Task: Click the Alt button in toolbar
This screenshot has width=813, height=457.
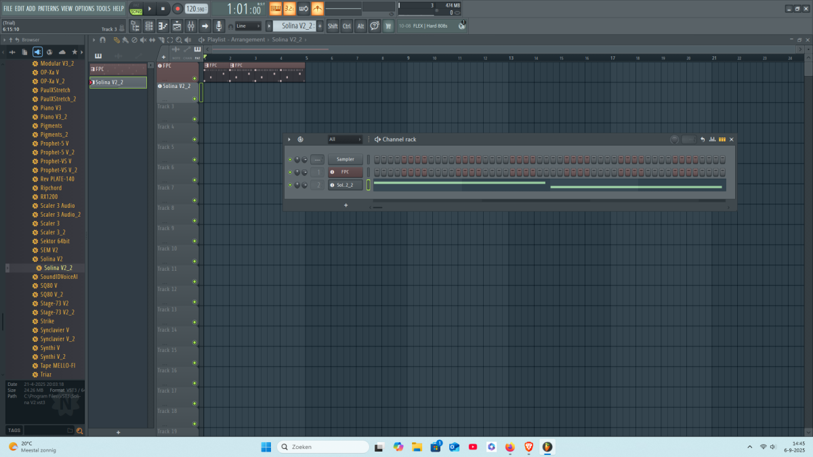Action: coord(360,26)
